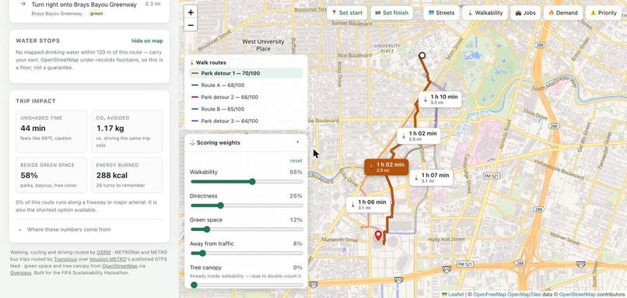Click the Directness 25% value
The width and height of the screenshot is (627, 298).
296,196
